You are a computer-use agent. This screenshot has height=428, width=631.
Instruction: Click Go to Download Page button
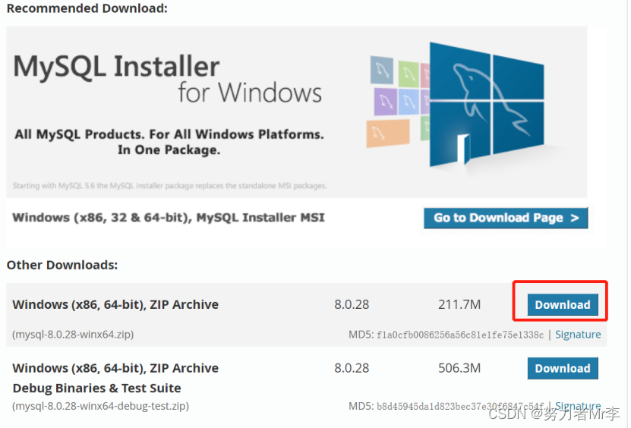(x=506, y=218)
